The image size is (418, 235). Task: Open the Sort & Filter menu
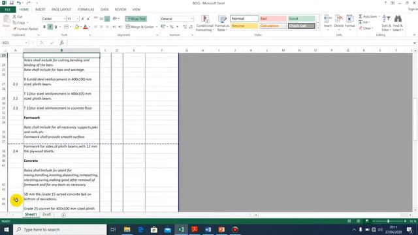click(386, 23)
